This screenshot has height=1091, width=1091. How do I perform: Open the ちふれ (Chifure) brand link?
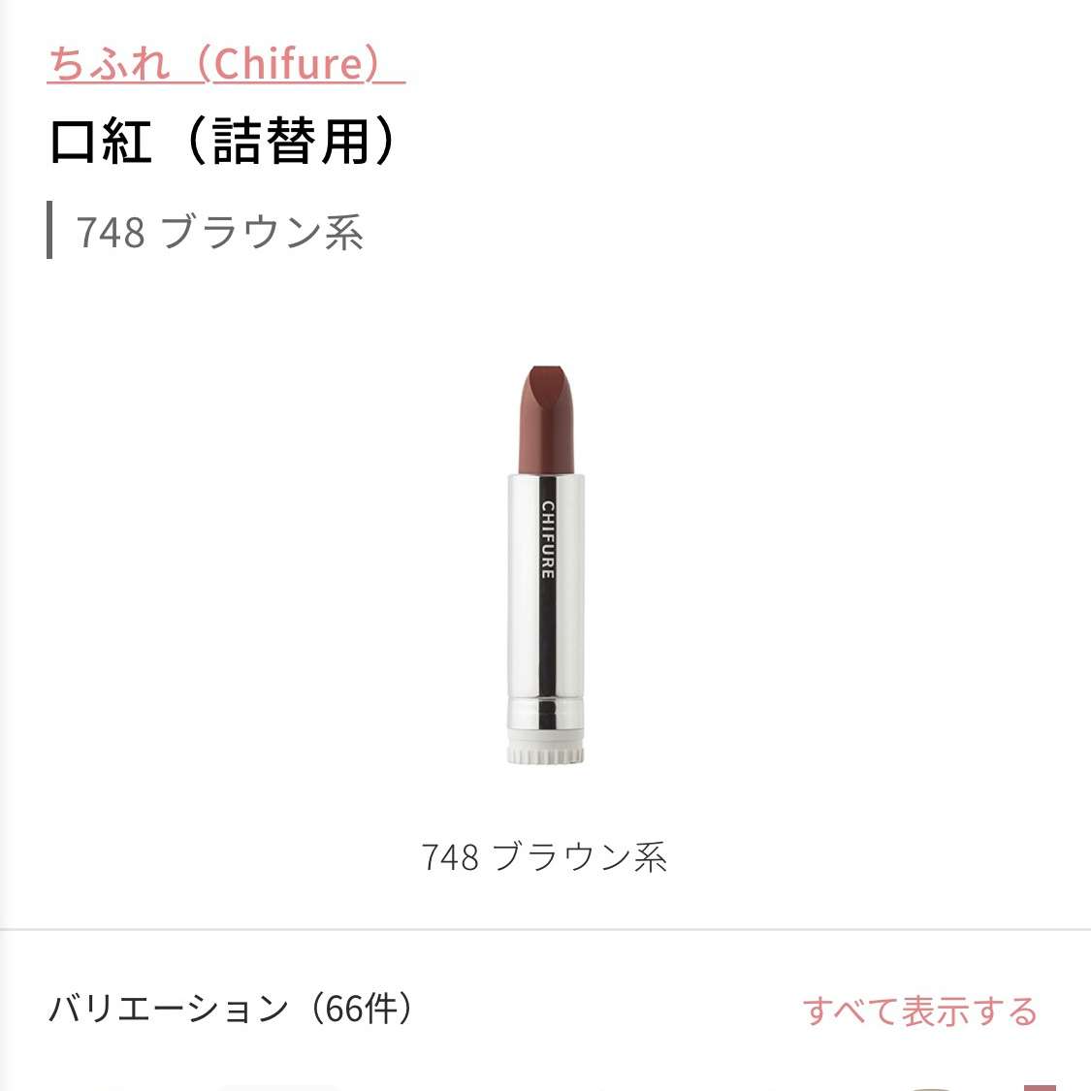(226, 63)
